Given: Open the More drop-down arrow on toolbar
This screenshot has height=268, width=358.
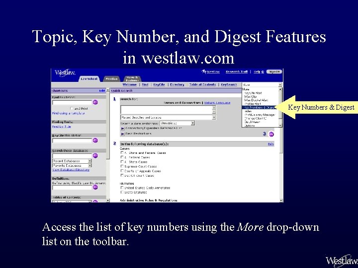Looking at the screenshot, I should point(280,84).
